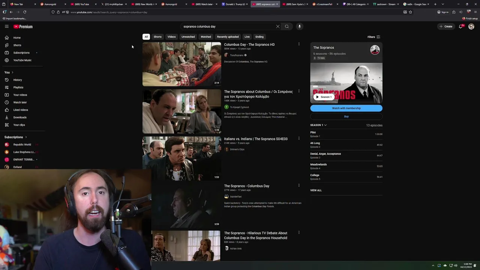
Task: Open Subscriptions in the sidebar
Action: [x=21, y=53]
